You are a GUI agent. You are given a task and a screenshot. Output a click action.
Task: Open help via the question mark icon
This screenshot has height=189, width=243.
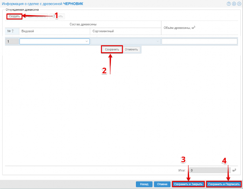point(229,4)
